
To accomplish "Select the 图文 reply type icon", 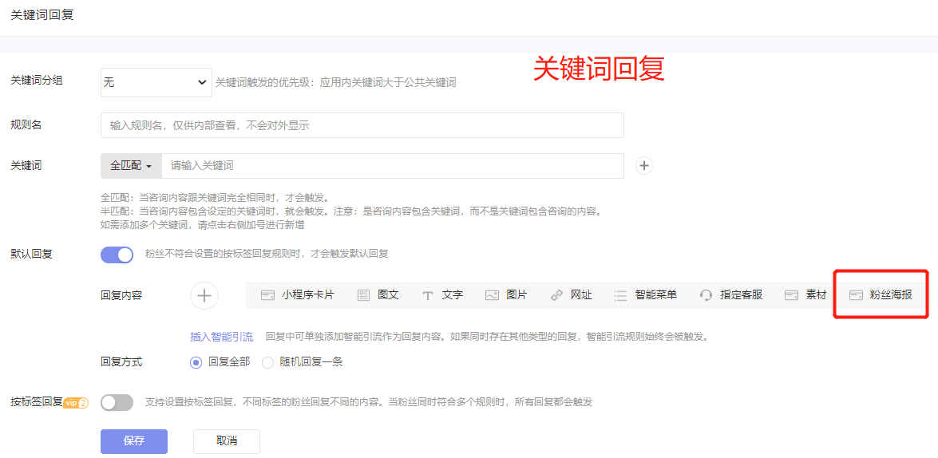I will (364, 295).
